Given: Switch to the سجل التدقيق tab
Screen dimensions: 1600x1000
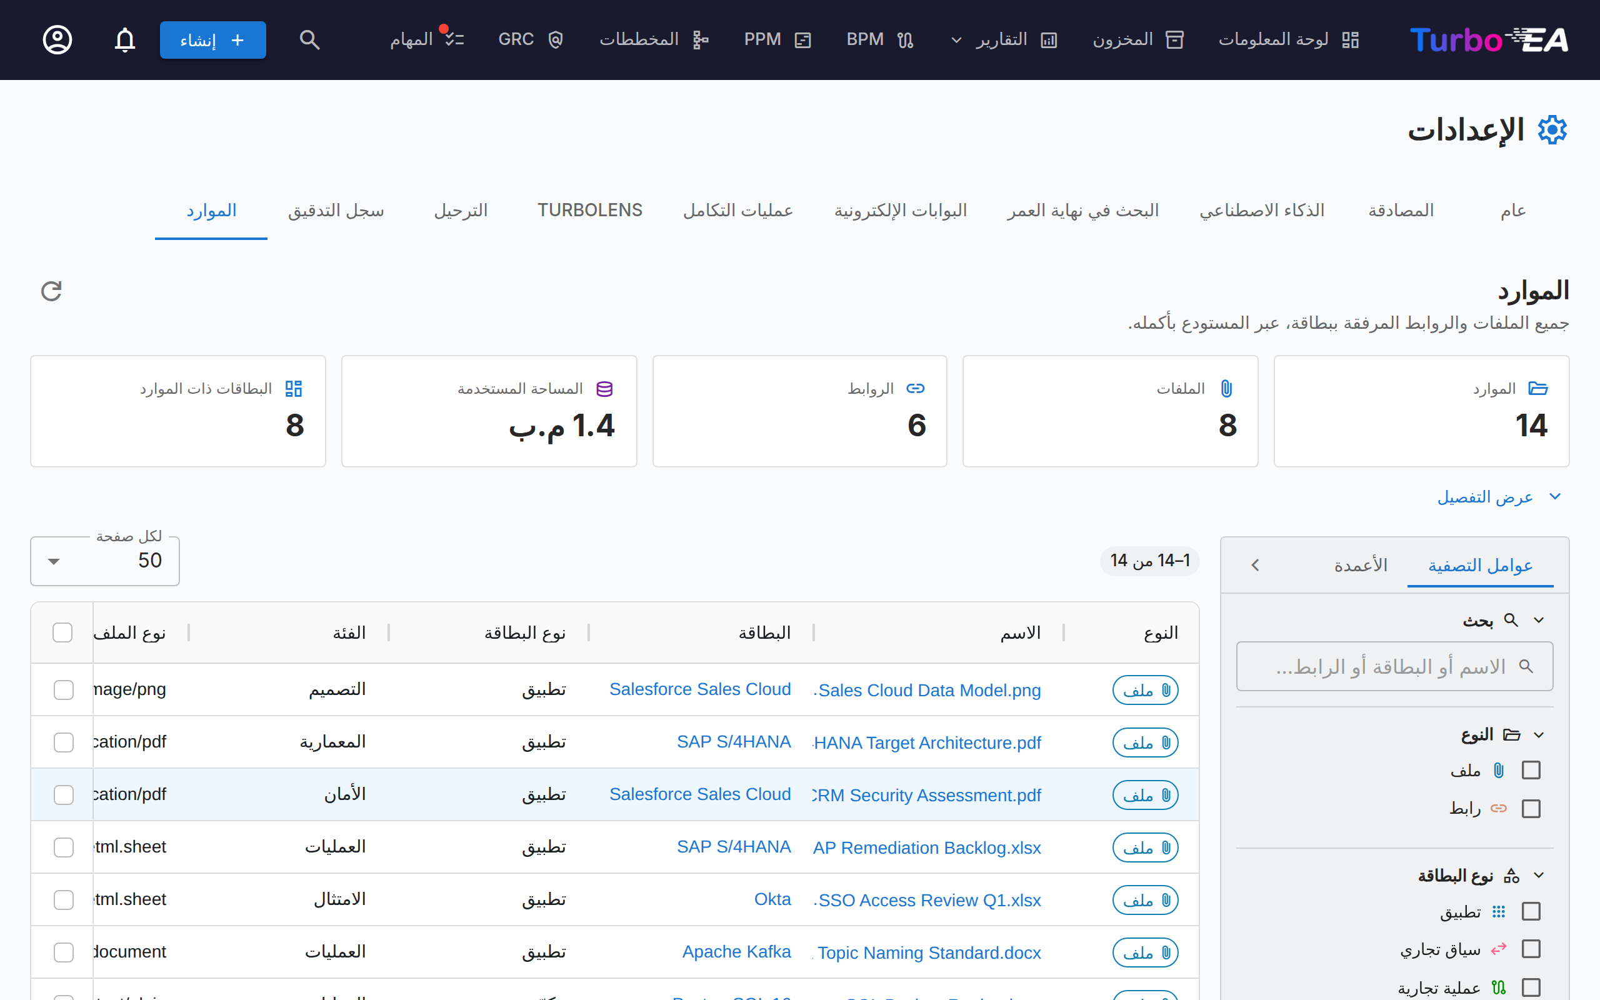Looking at the screenshot, I should coord(336,211).
